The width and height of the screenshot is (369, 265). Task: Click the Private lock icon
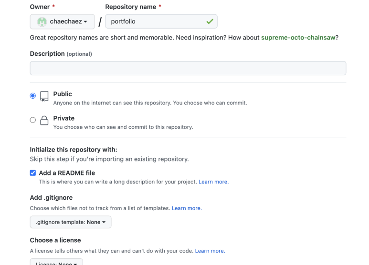(x=44, y=120)
